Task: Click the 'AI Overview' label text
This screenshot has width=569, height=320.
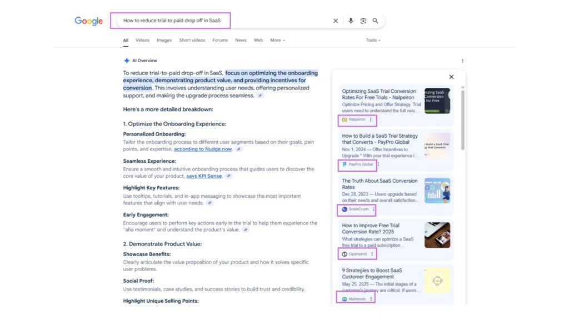Action: tap(144, 61)
